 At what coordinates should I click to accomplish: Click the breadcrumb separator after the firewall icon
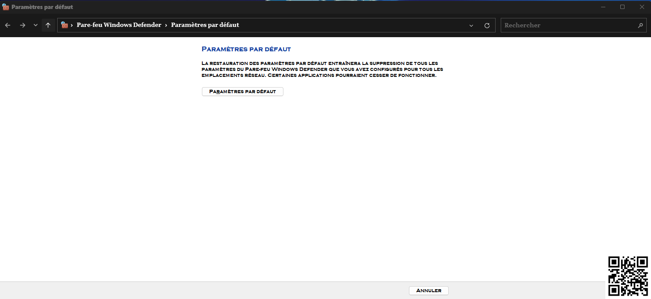click(x=72, y=25)
